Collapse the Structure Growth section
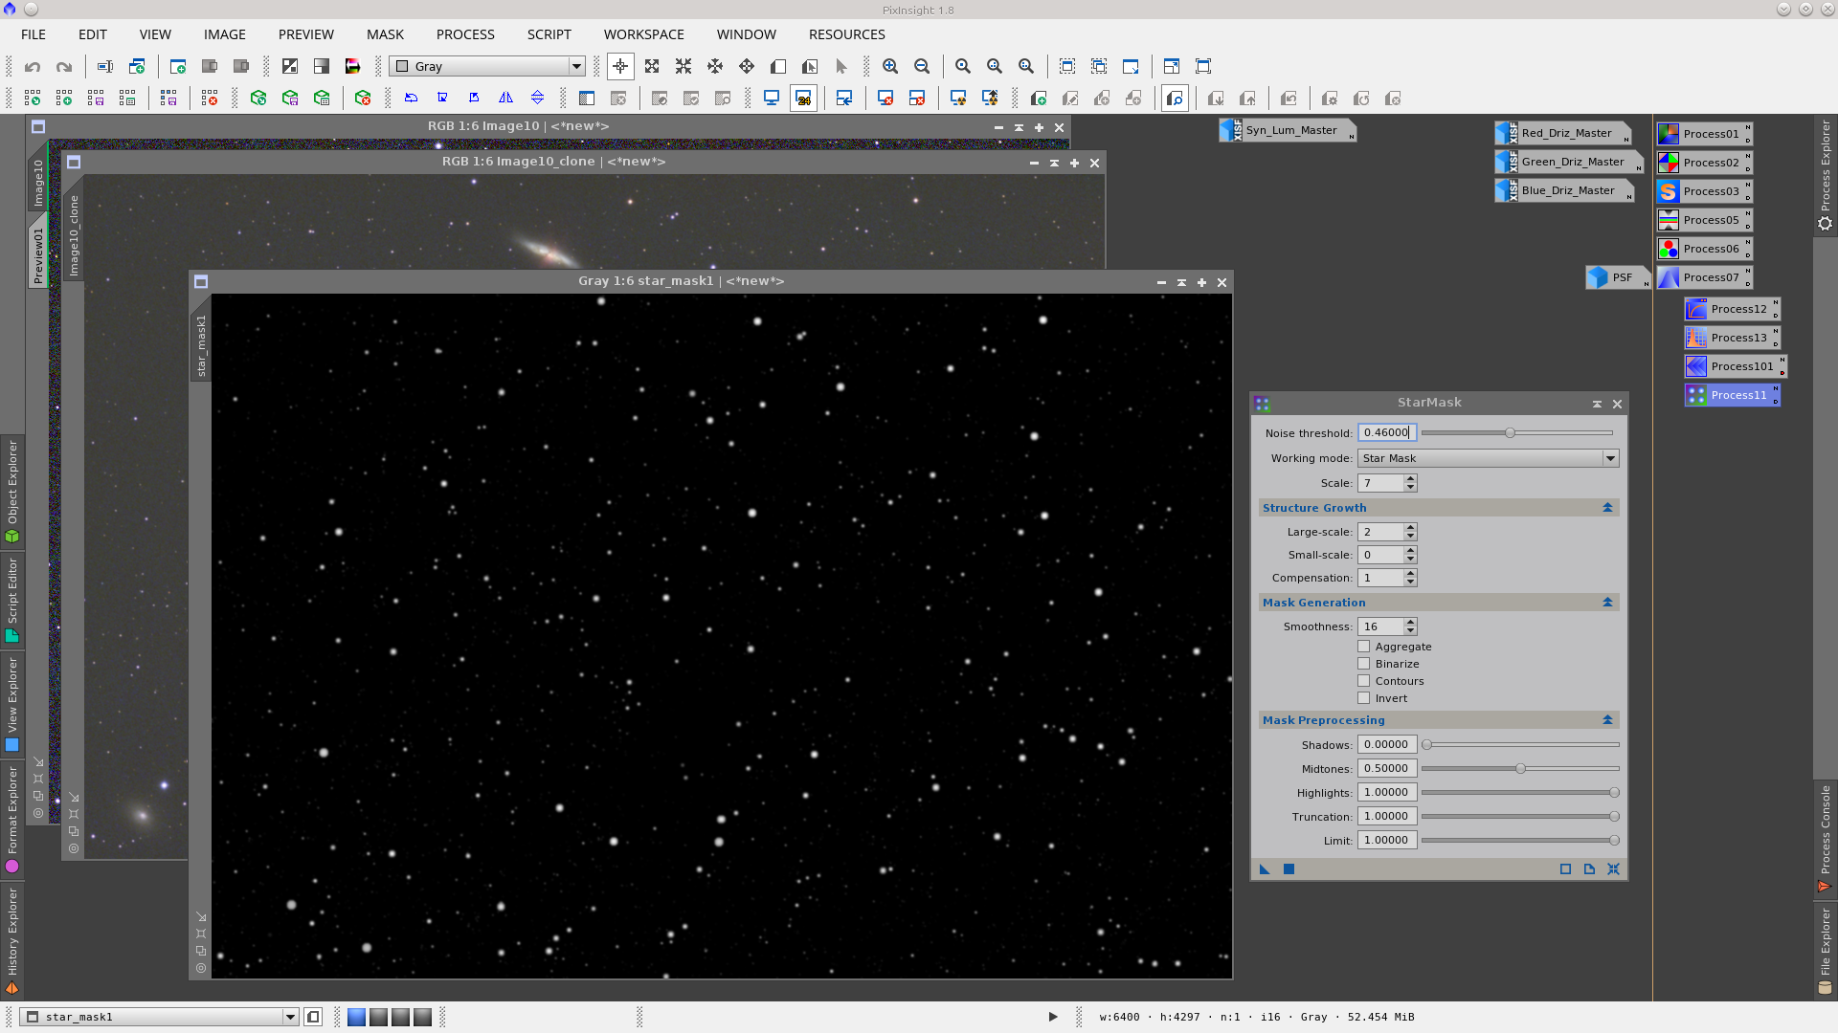Image resolution: width=1838 pixels, height=1033 pixels. 1607,507
